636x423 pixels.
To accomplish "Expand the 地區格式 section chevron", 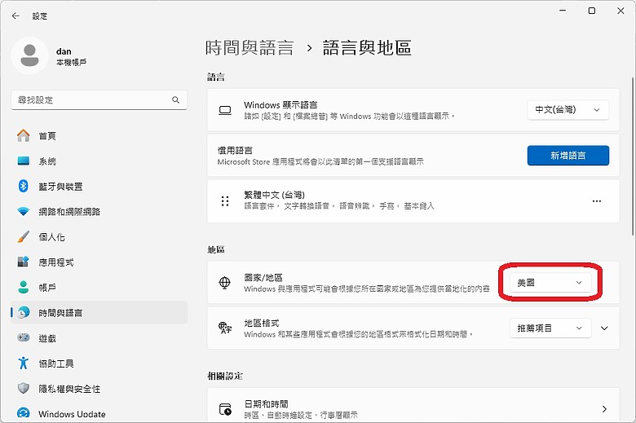I will [604, 328].
